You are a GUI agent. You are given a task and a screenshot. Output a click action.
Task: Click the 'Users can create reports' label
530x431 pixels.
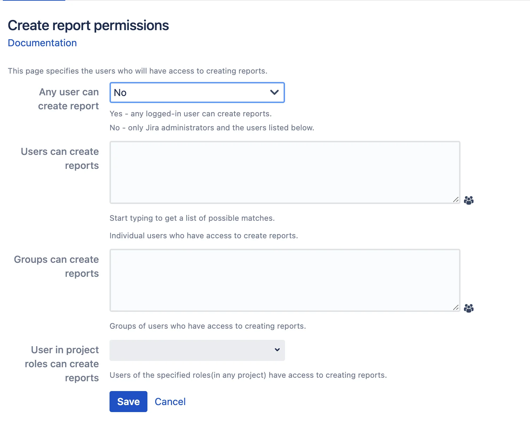(60, 158)
